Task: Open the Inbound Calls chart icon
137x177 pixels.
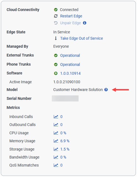Action: 56,117
